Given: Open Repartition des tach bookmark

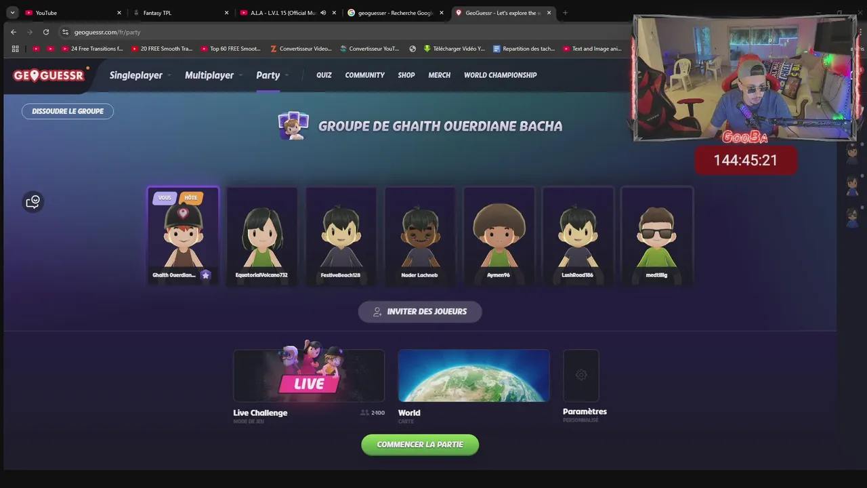Looking at the screenshot, I should click(524, 49).
